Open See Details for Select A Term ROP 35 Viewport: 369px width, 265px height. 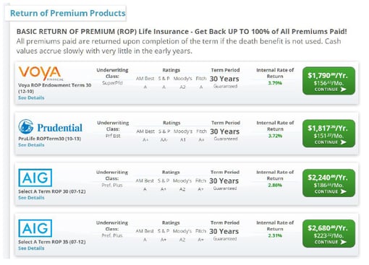(x=31, y=248)
